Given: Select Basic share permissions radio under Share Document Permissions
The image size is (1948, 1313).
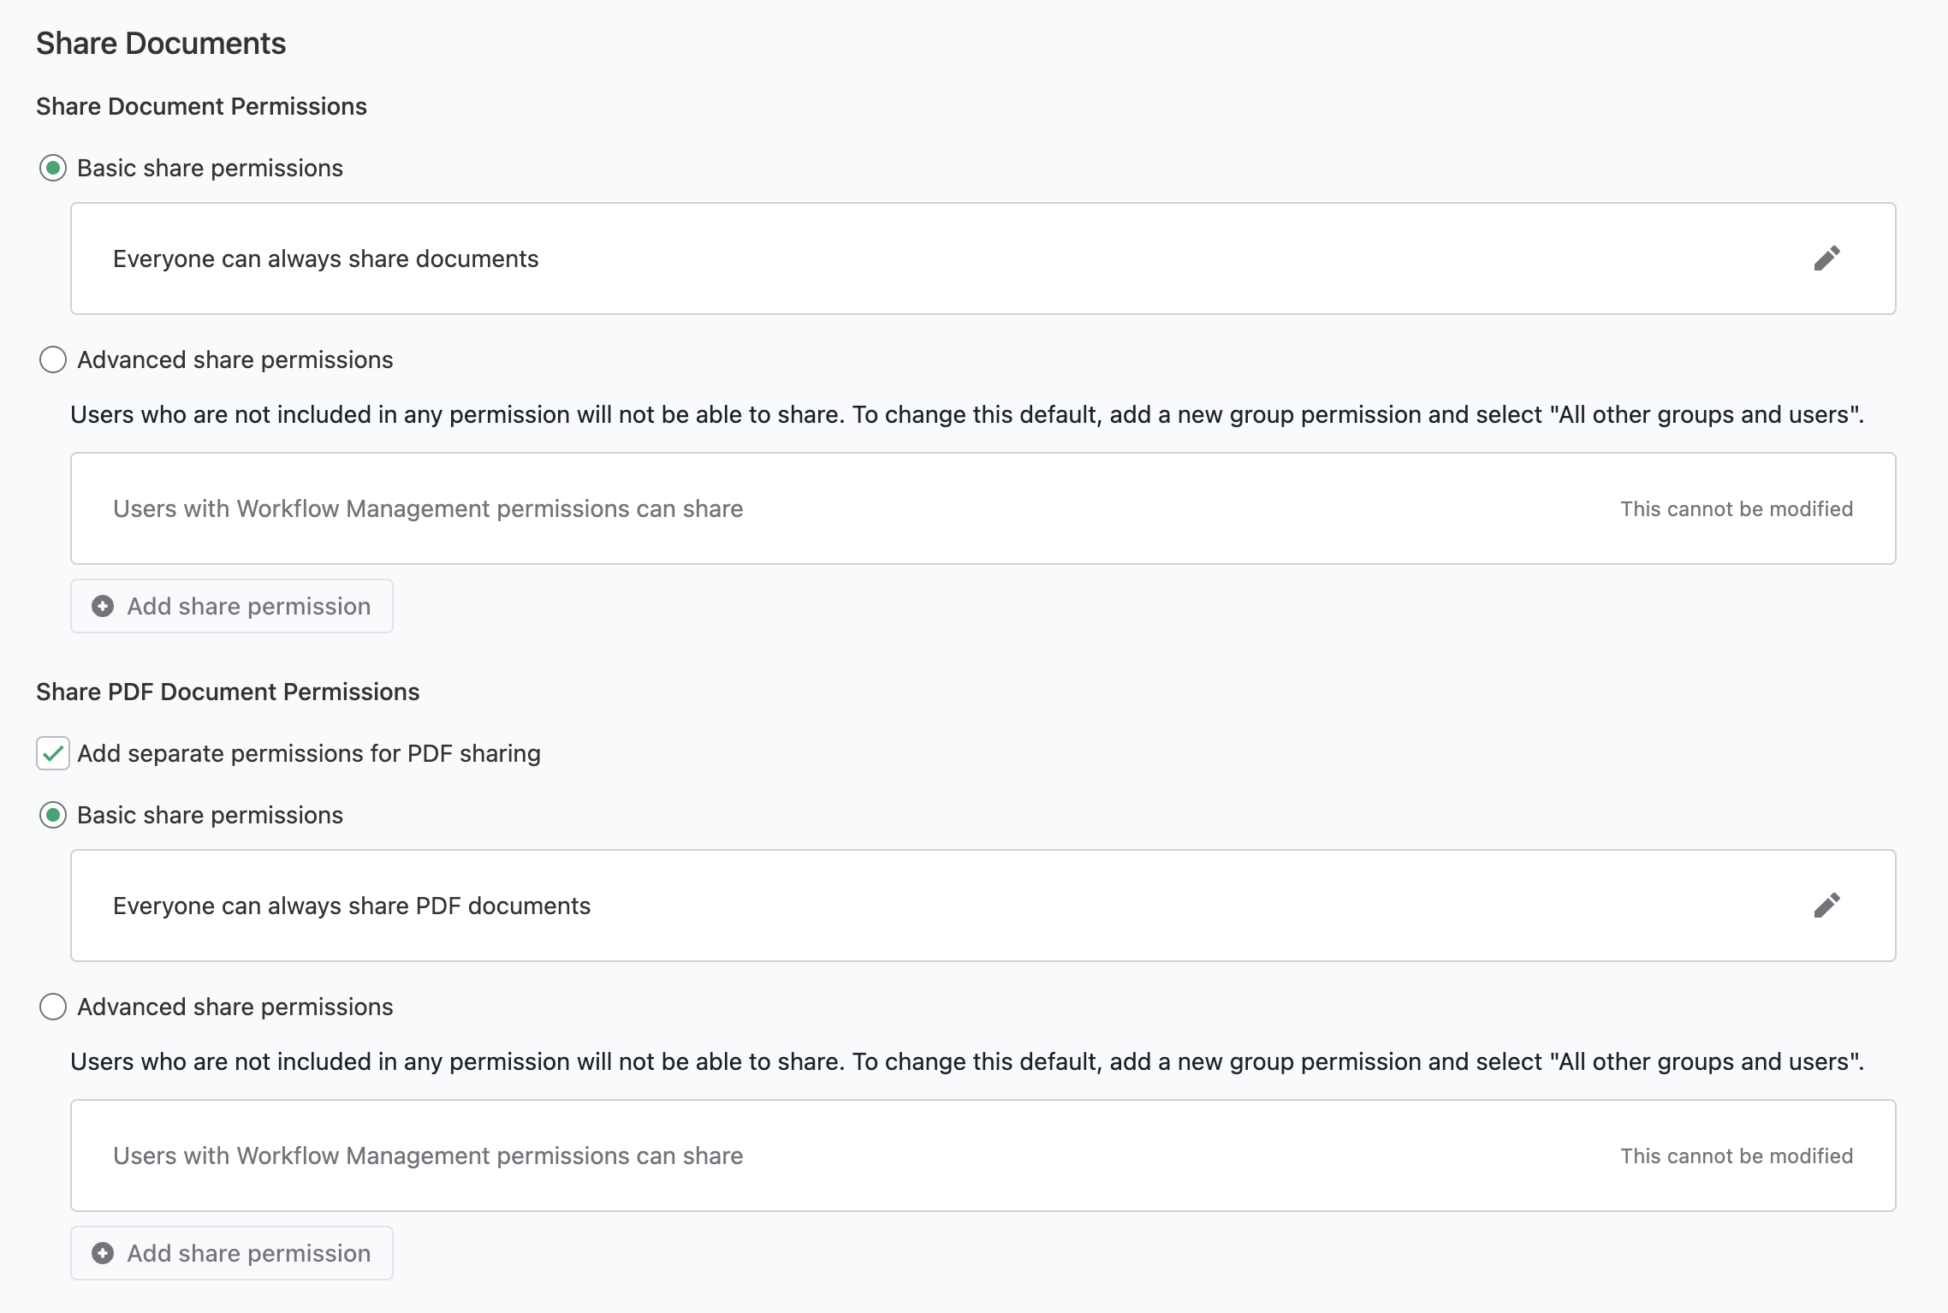Looking at the screenshot, I should 53,168.
